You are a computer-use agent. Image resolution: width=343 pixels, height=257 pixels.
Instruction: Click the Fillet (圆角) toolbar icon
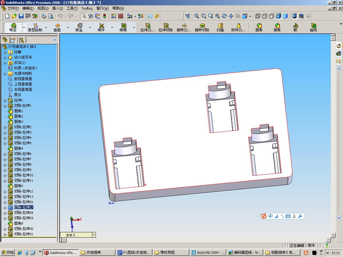click(x=259, y=28)
